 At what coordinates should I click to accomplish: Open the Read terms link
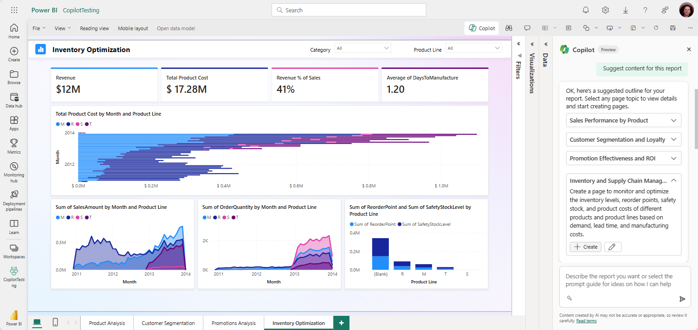tap(586, 321)
